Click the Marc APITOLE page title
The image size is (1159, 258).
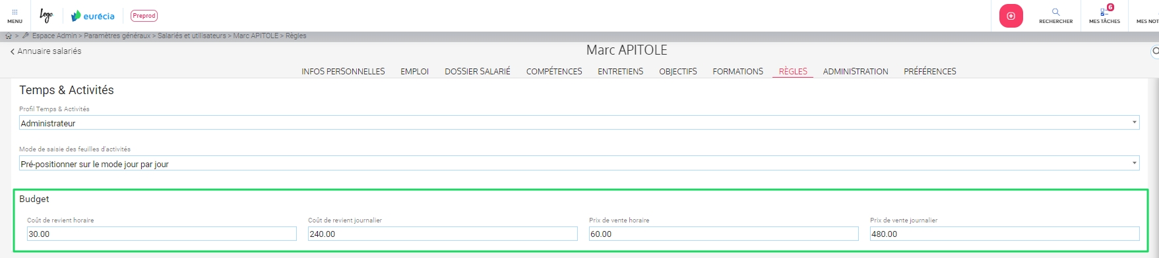point(627,50)
